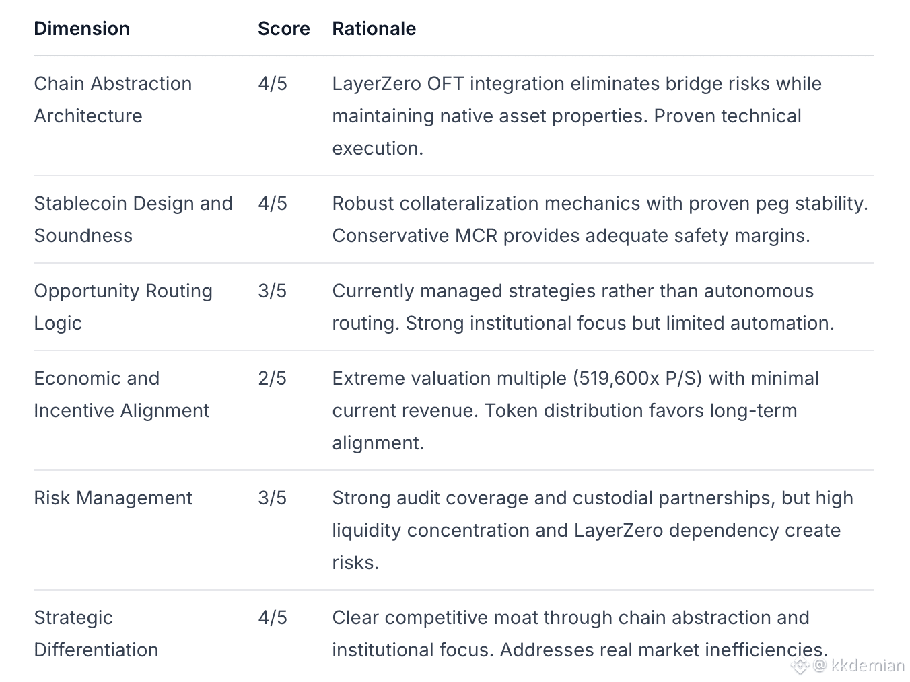
Task: Click the Score column header
Action: pyautogui.click(x=283, y=28)
